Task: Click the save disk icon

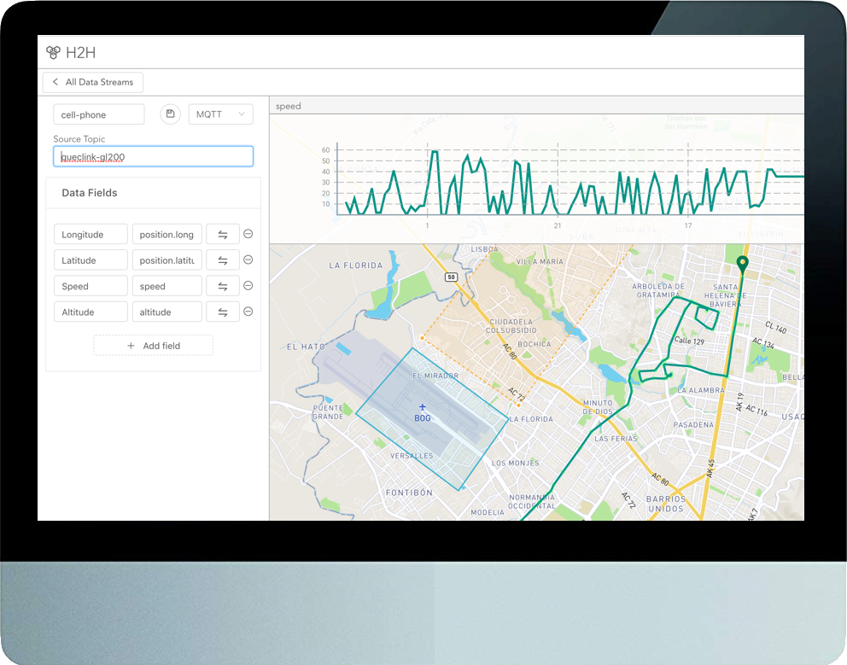Action: pyautogui.click(x=170, y=114)
